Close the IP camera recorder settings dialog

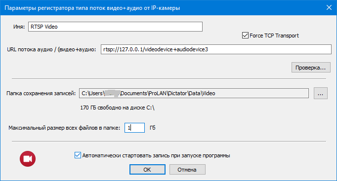329,7
